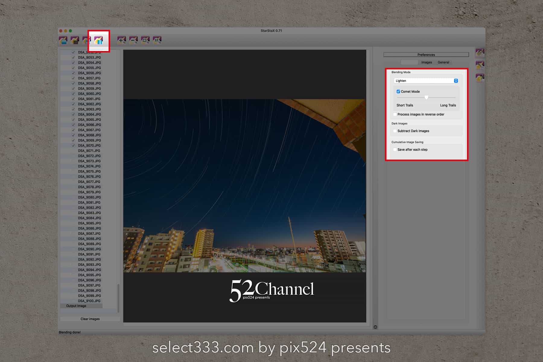Click the Open Dark Frames toolbar icon
Viewport: 543px width, 362px height.
pyautogui.click(x=75, y=40)
